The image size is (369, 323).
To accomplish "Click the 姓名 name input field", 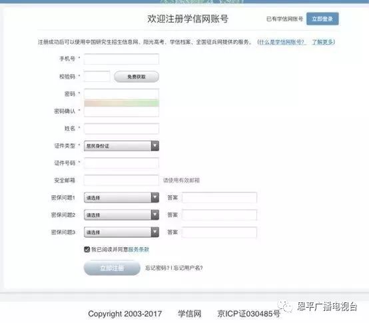I will (x=121, y=129).
